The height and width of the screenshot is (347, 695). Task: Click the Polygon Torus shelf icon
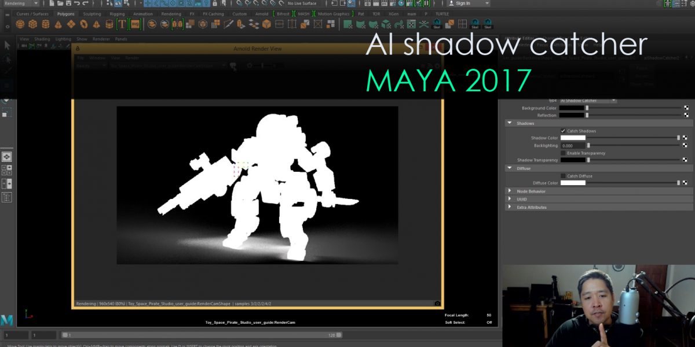point(83,24)
